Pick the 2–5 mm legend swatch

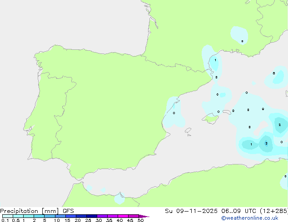(39, 216)
